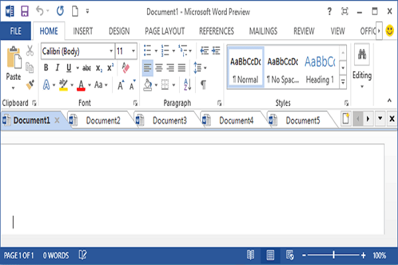Click the Paste clipboard icon
Image resolution: width=398 pixels, height=265 pixels.
tap(14, 58)
